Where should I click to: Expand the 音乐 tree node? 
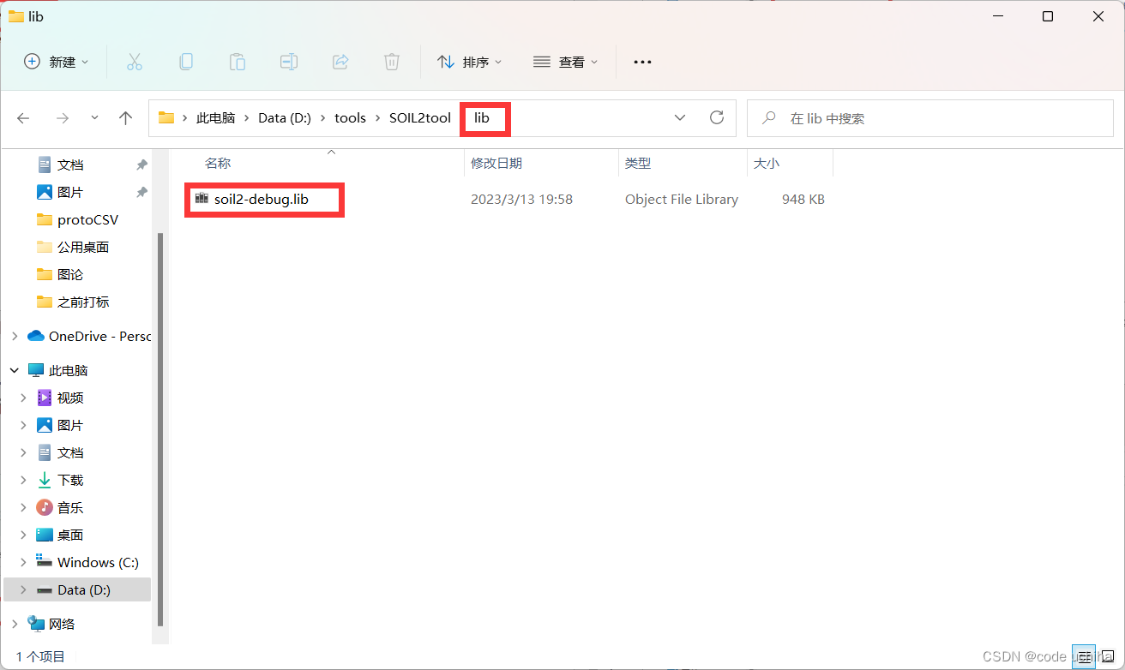(24, 507)
